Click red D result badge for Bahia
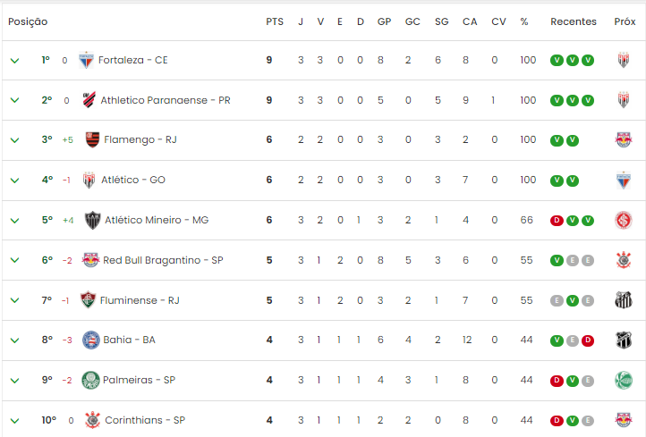The image size is (646, 437). tap(588, 340)
